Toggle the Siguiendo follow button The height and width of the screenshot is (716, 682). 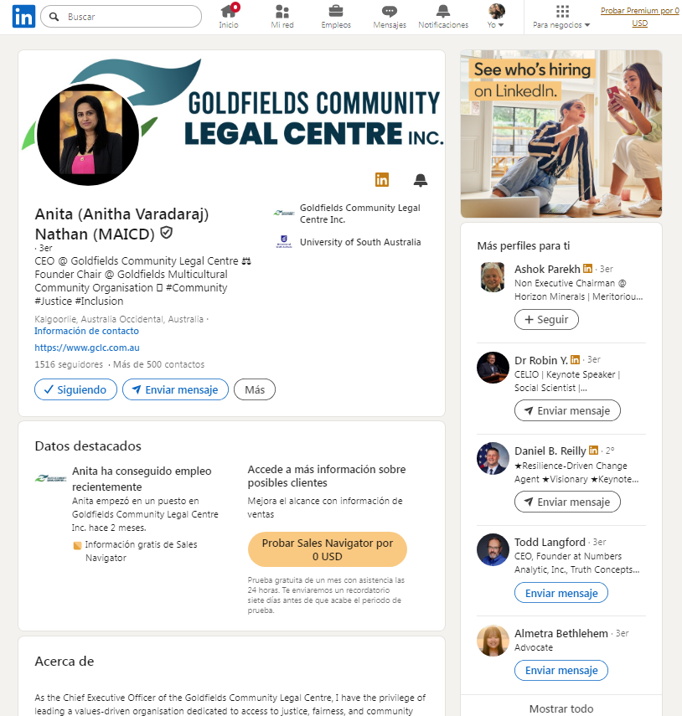point(76,389)
